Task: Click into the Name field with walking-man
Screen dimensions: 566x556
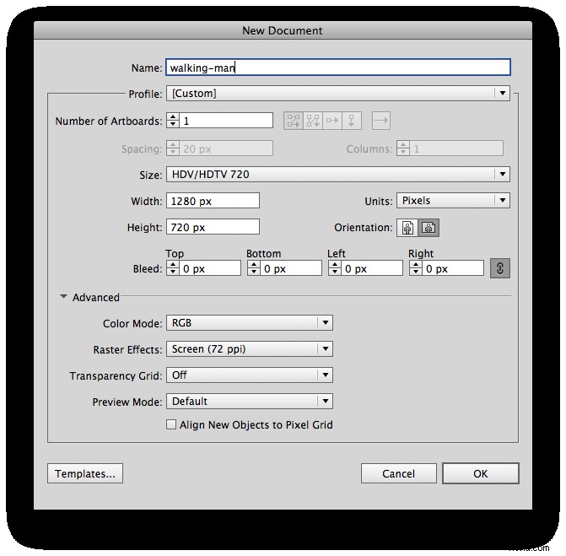Action: (x=338, y=67)
